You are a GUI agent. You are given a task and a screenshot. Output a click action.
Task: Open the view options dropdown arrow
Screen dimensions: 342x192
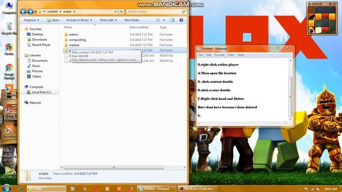coord(164,20)
